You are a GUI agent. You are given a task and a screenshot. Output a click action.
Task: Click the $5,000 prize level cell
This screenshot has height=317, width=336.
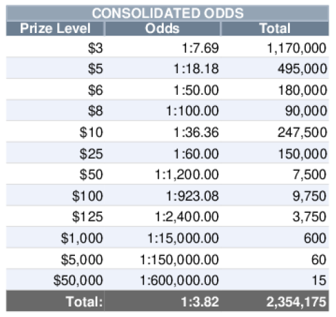tap(55, 259)
